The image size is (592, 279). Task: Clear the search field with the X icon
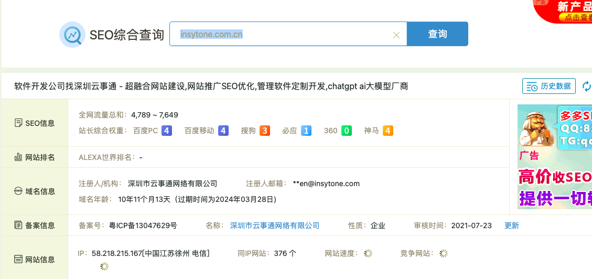point(396,35)
